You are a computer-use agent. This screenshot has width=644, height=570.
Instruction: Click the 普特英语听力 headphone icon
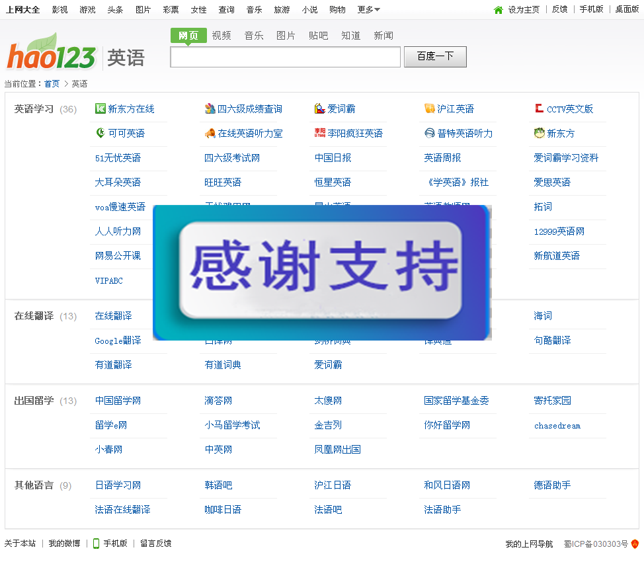pyautogui.click(x=429, y=133)
